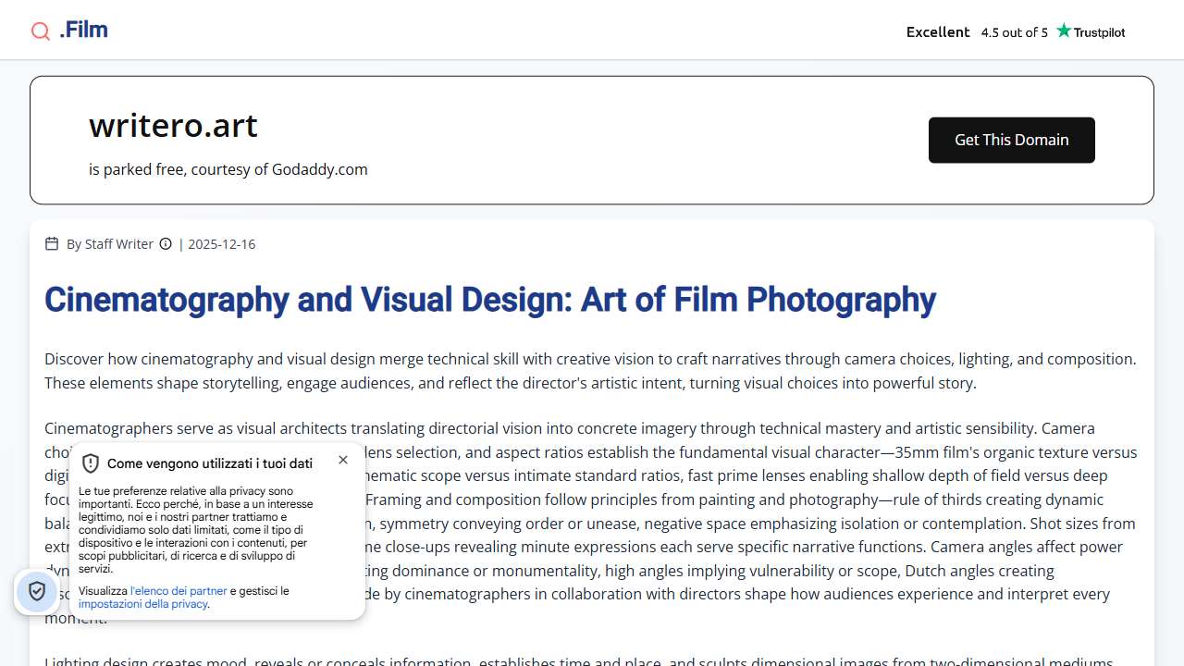This screenshot has height=666, width=1184.
Task: Click the calendar icon beside the author
Action: point(52,244)
